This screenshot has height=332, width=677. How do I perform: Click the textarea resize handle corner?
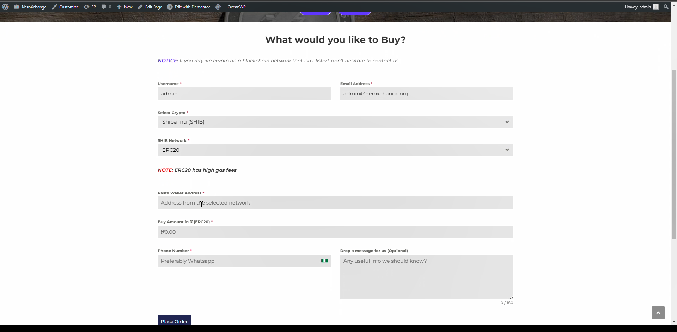point(511,297)
